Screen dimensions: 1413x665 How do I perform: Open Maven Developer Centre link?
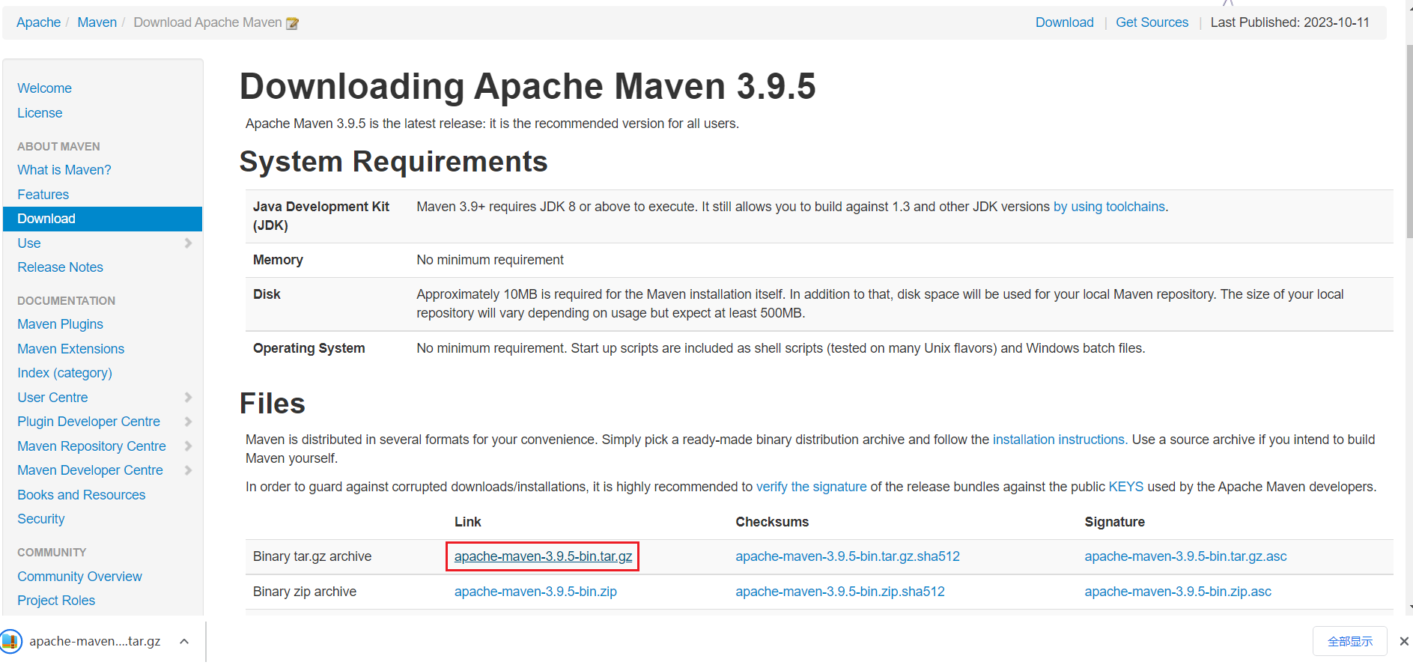90,470
